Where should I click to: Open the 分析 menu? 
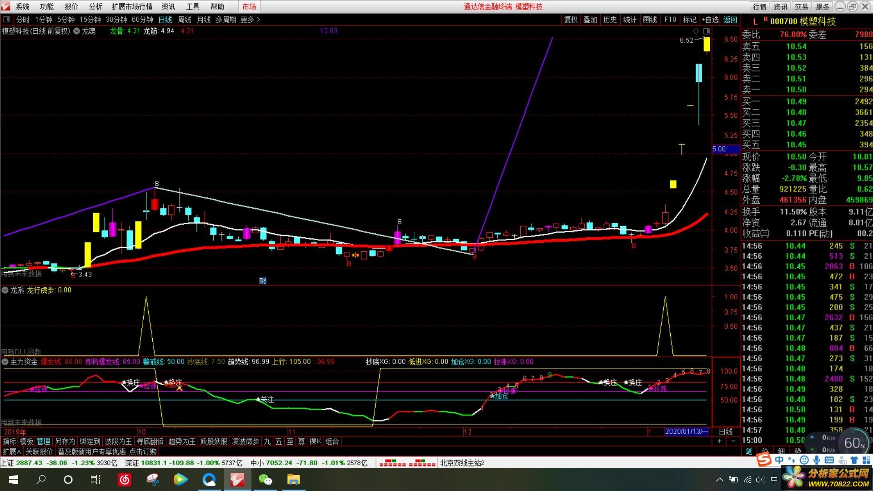(x=95, y=6)
